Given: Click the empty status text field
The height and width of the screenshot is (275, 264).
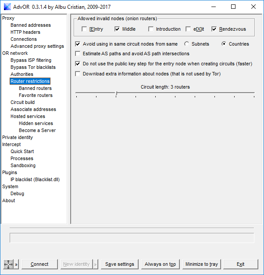Looking at the screenshot, I should point(132,238).
